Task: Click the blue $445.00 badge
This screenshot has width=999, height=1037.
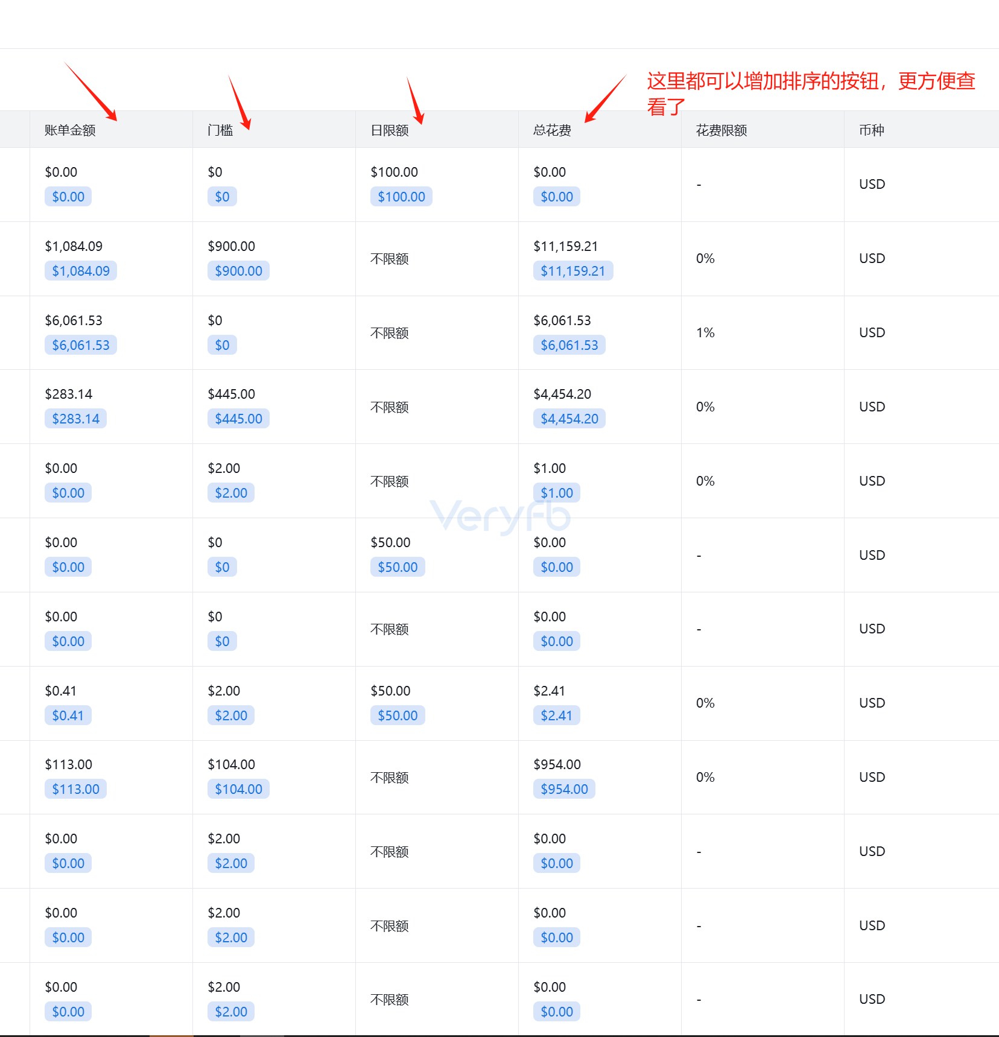Action: click(238, 419)
